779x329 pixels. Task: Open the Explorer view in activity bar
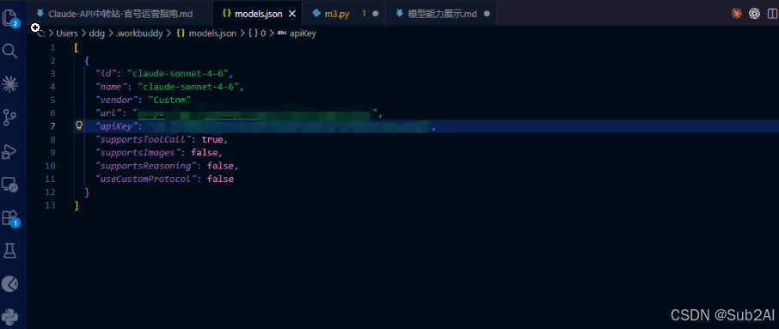coord(10,18)
